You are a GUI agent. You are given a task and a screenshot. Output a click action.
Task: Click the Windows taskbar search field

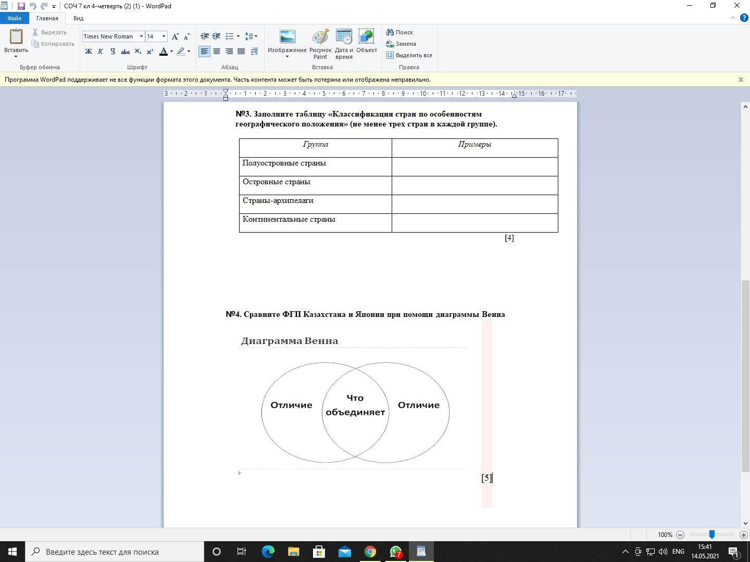click(115, 552)
